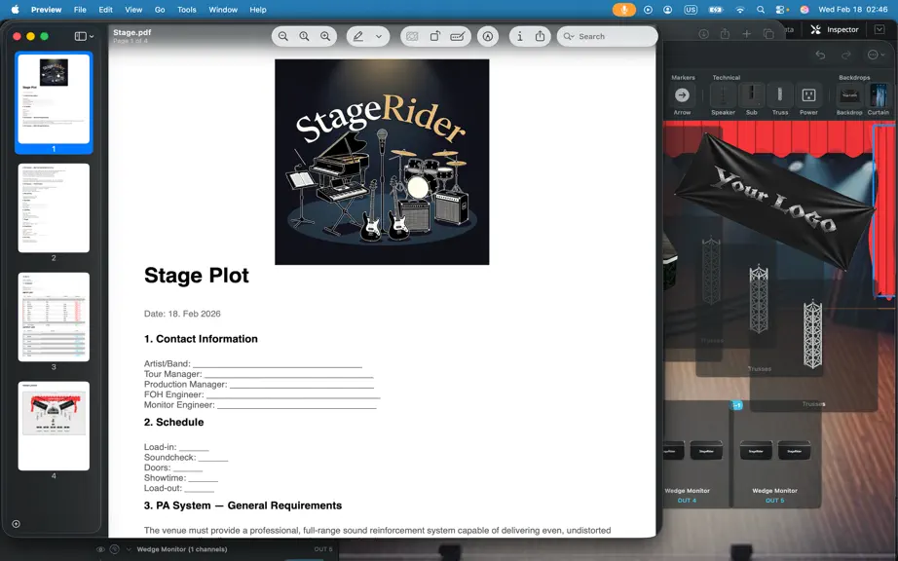Open the Markup tool options arrow
898x561 pixels.
379,36
